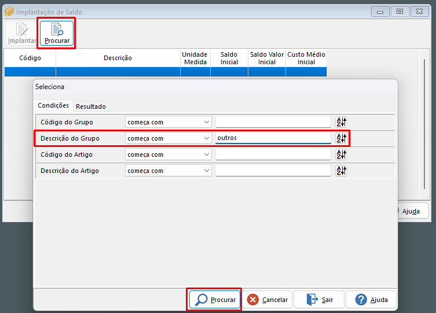The width and height of the screenshot is (436, 313).
Task: Minimize the Implantação de Saldo window
Action: click(x=380, y=12)
